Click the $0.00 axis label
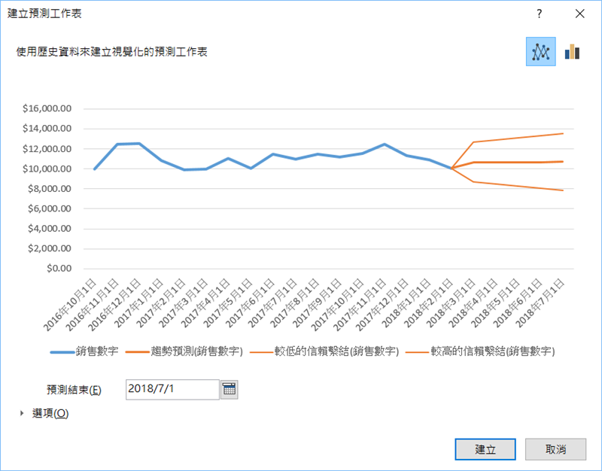Image resolution: width=602 pixels, height=471 pixels. (x=59, y=269)
